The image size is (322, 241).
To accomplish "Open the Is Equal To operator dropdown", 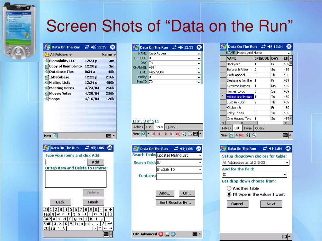I will [x=200, y=169].
